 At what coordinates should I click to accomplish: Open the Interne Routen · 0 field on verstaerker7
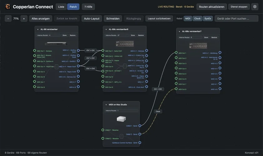pos(190,37)
